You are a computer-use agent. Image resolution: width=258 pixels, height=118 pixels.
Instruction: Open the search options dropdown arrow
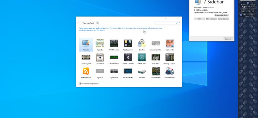[180, 23]
